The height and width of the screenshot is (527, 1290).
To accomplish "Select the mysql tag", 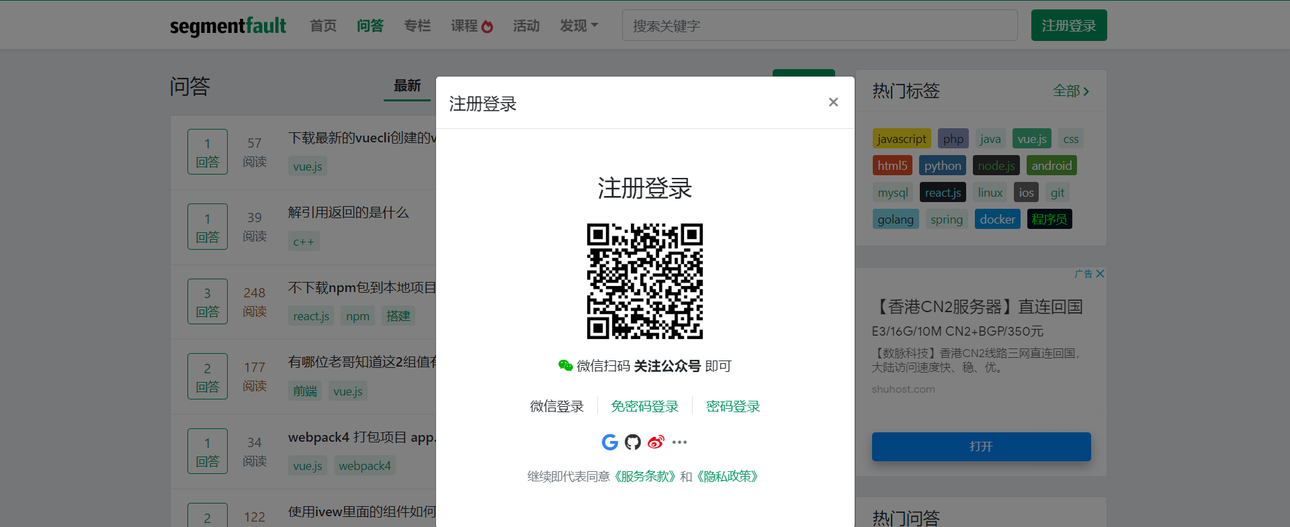I will point(893,193).
